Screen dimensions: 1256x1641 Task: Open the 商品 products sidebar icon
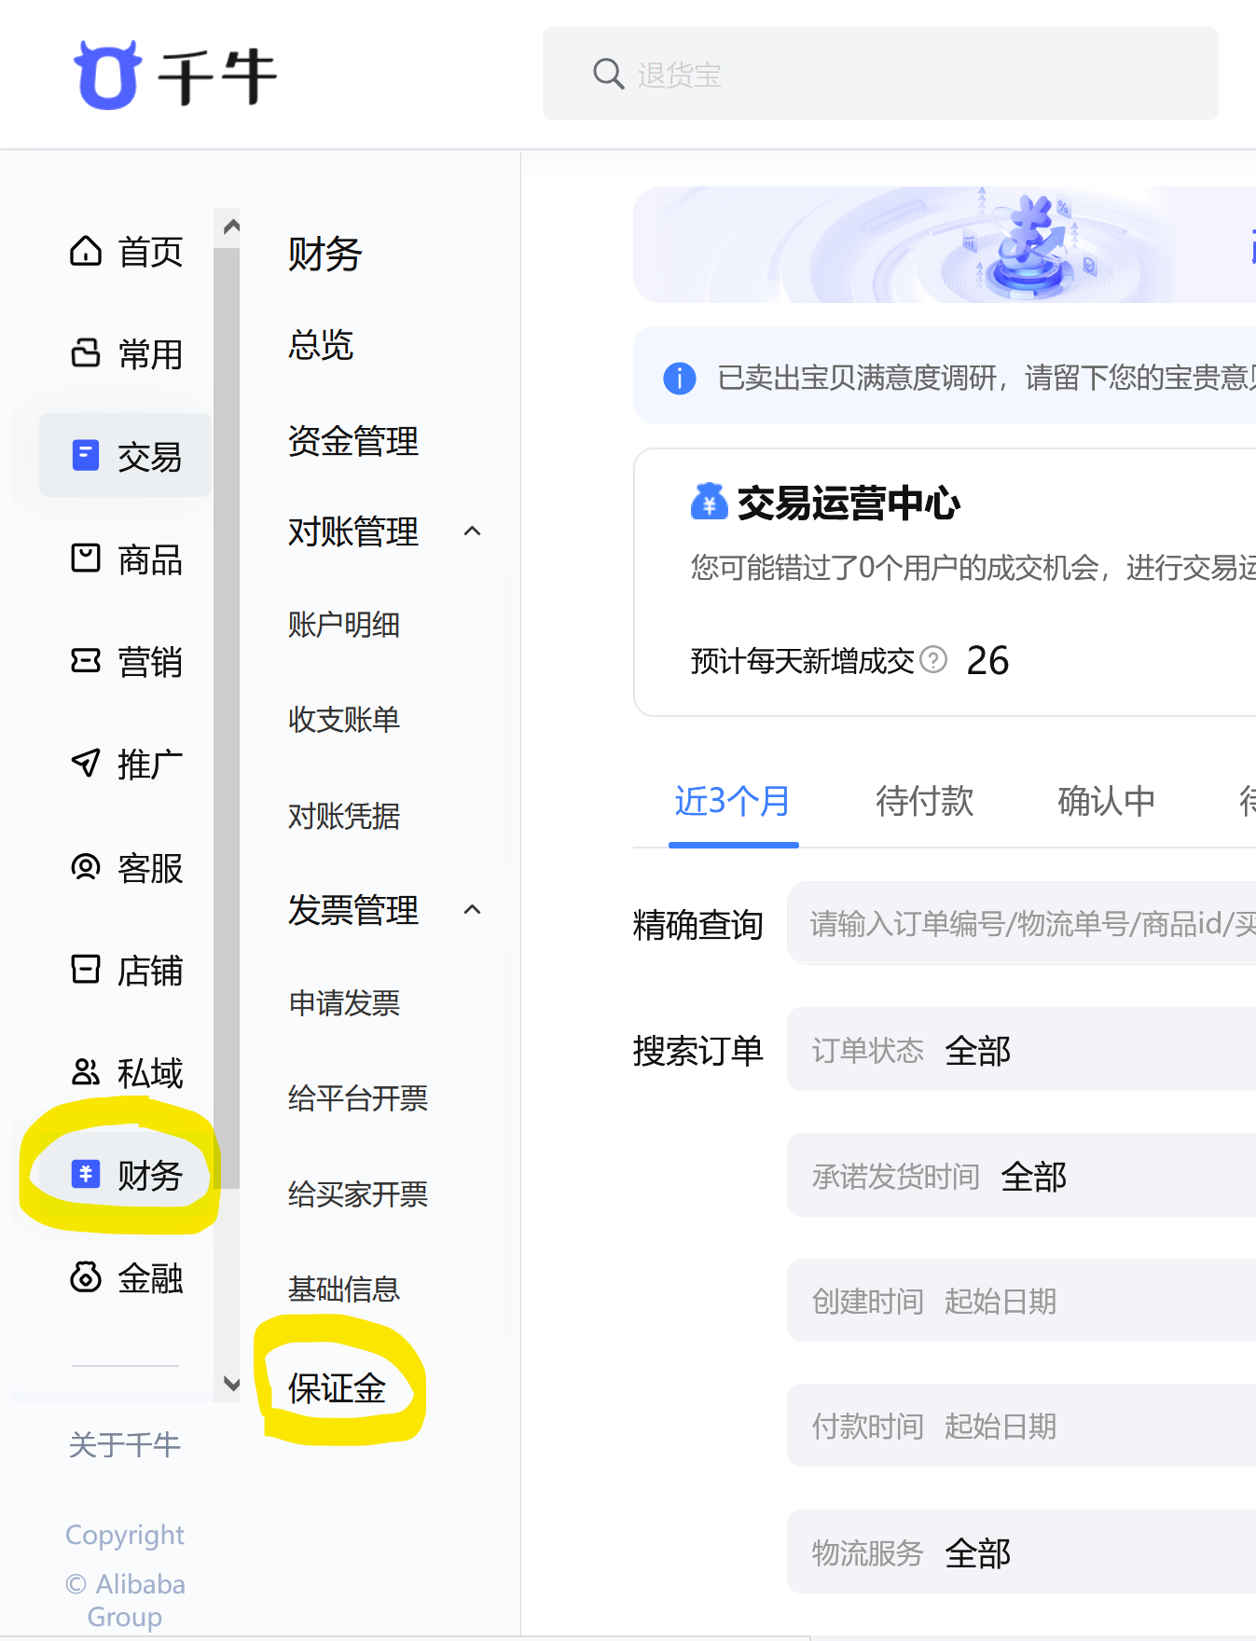pyautogui.click(x=86, y=558)
